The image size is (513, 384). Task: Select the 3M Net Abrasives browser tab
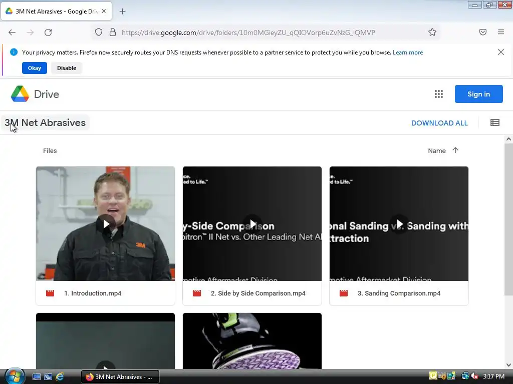pos(56,11)
